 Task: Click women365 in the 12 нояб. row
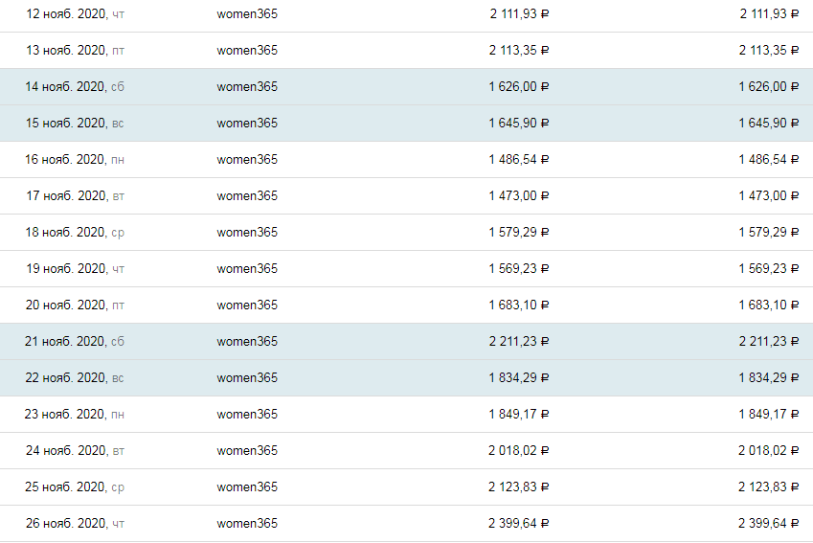(x=247, y=13)
